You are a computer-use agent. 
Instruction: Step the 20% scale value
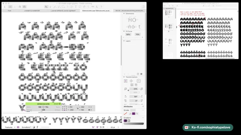(x=139, y=89)
